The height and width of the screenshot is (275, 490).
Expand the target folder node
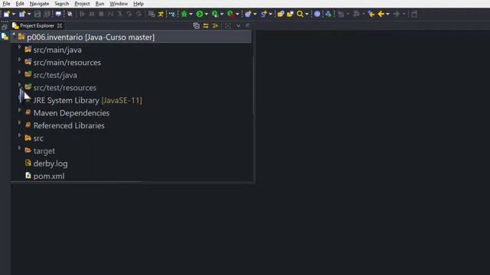(x=19, y=147)
